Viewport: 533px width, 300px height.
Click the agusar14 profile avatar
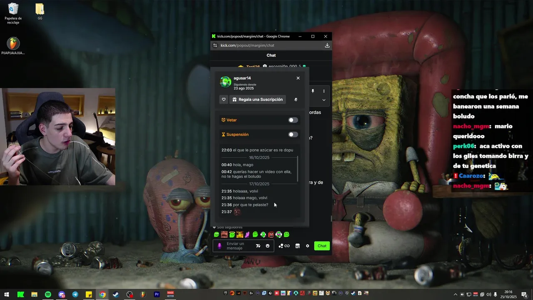click(x=226, y=82)
